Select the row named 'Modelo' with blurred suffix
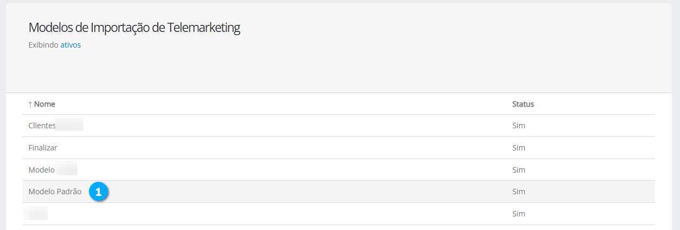 coord(42,170)
